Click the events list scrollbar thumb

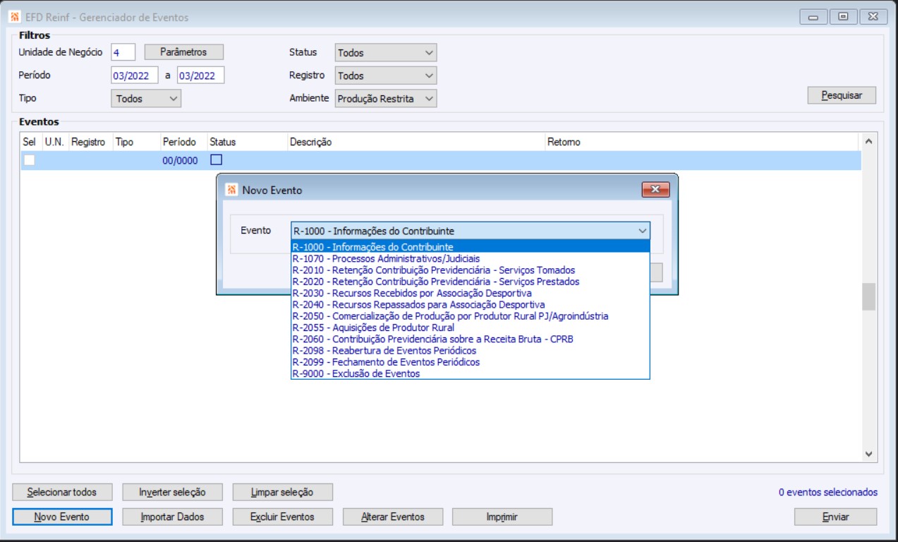pyautogui.click(x=868, y=297)
